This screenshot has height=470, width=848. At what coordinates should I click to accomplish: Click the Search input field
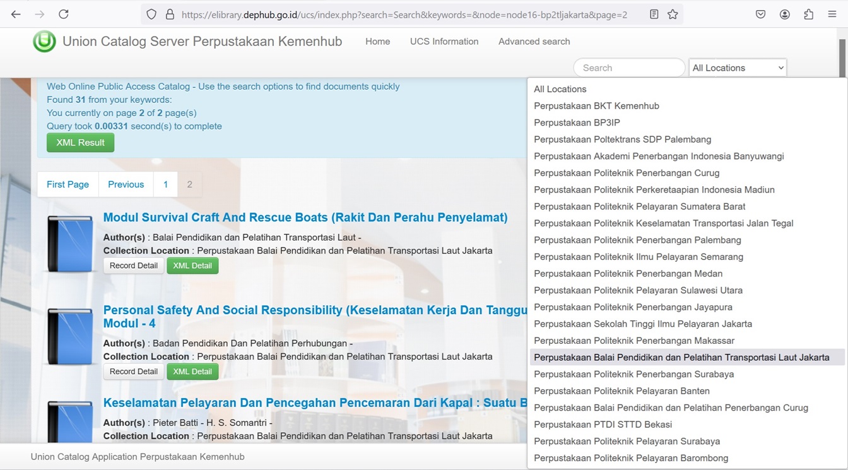(x=628, y=68)
